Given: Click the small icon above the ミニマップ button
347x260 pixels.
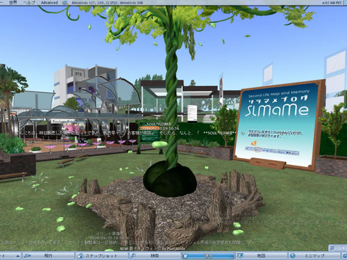Looking at the screenshot, I should [x=332, y=248].
